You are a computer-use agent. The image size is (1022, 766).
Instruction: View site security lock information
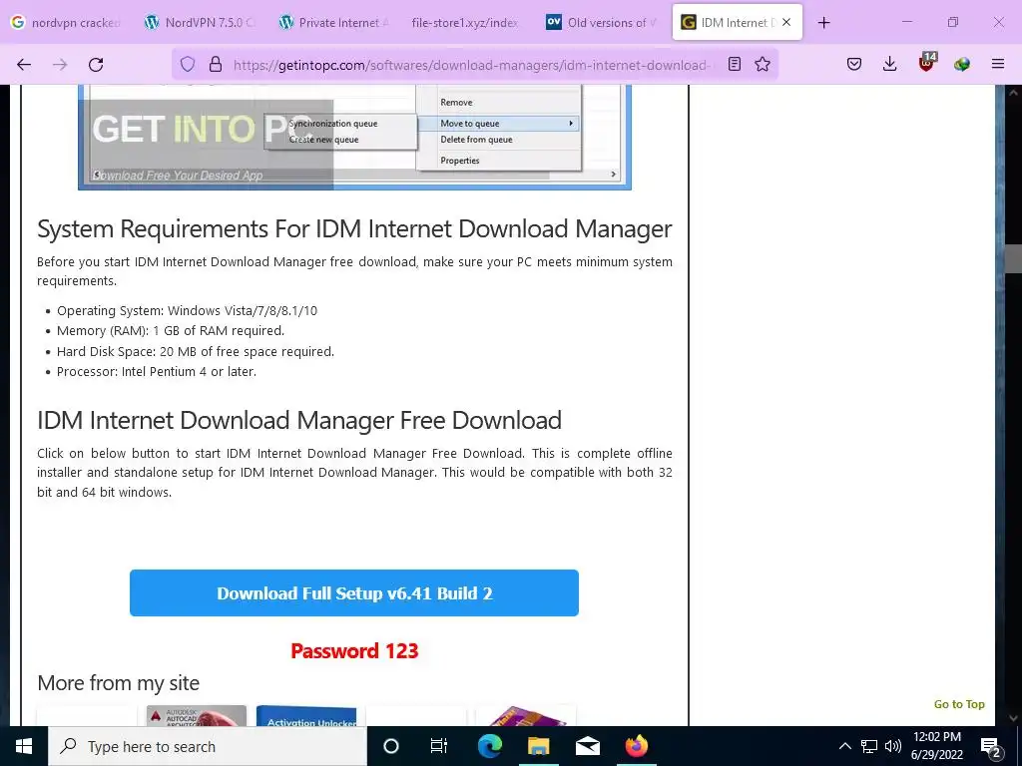pos(216,64)
